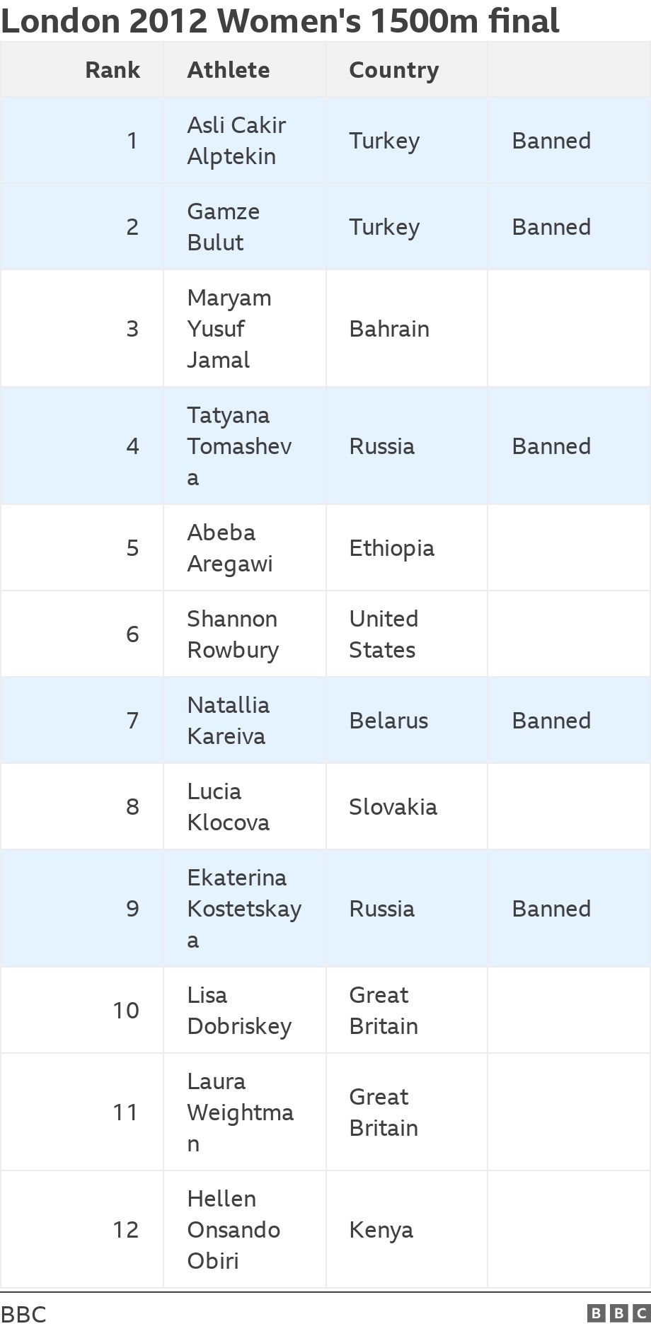
Task: Click Lisa Dobriskey athlete cell
Action: (245, 1011)
